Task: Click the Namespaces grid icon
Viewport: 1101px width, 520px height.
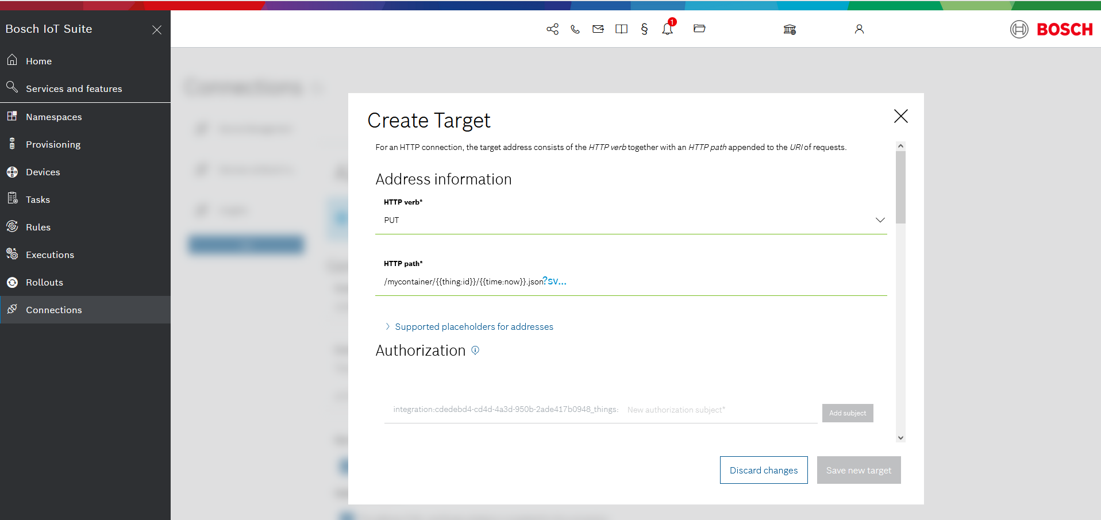Action: (x=12, y=115)
